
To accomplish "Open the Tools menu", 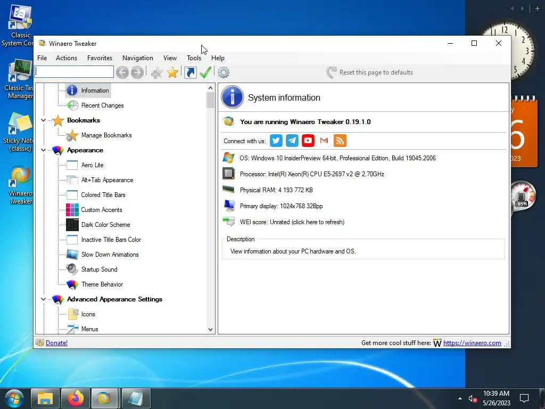I will pyautogui.click(x=194, y=58).
